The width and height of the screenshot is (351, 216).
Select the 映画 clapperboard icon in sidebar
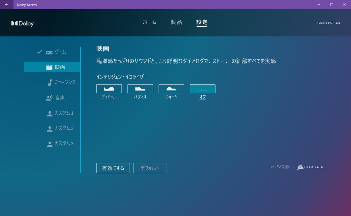click(49, 67)
